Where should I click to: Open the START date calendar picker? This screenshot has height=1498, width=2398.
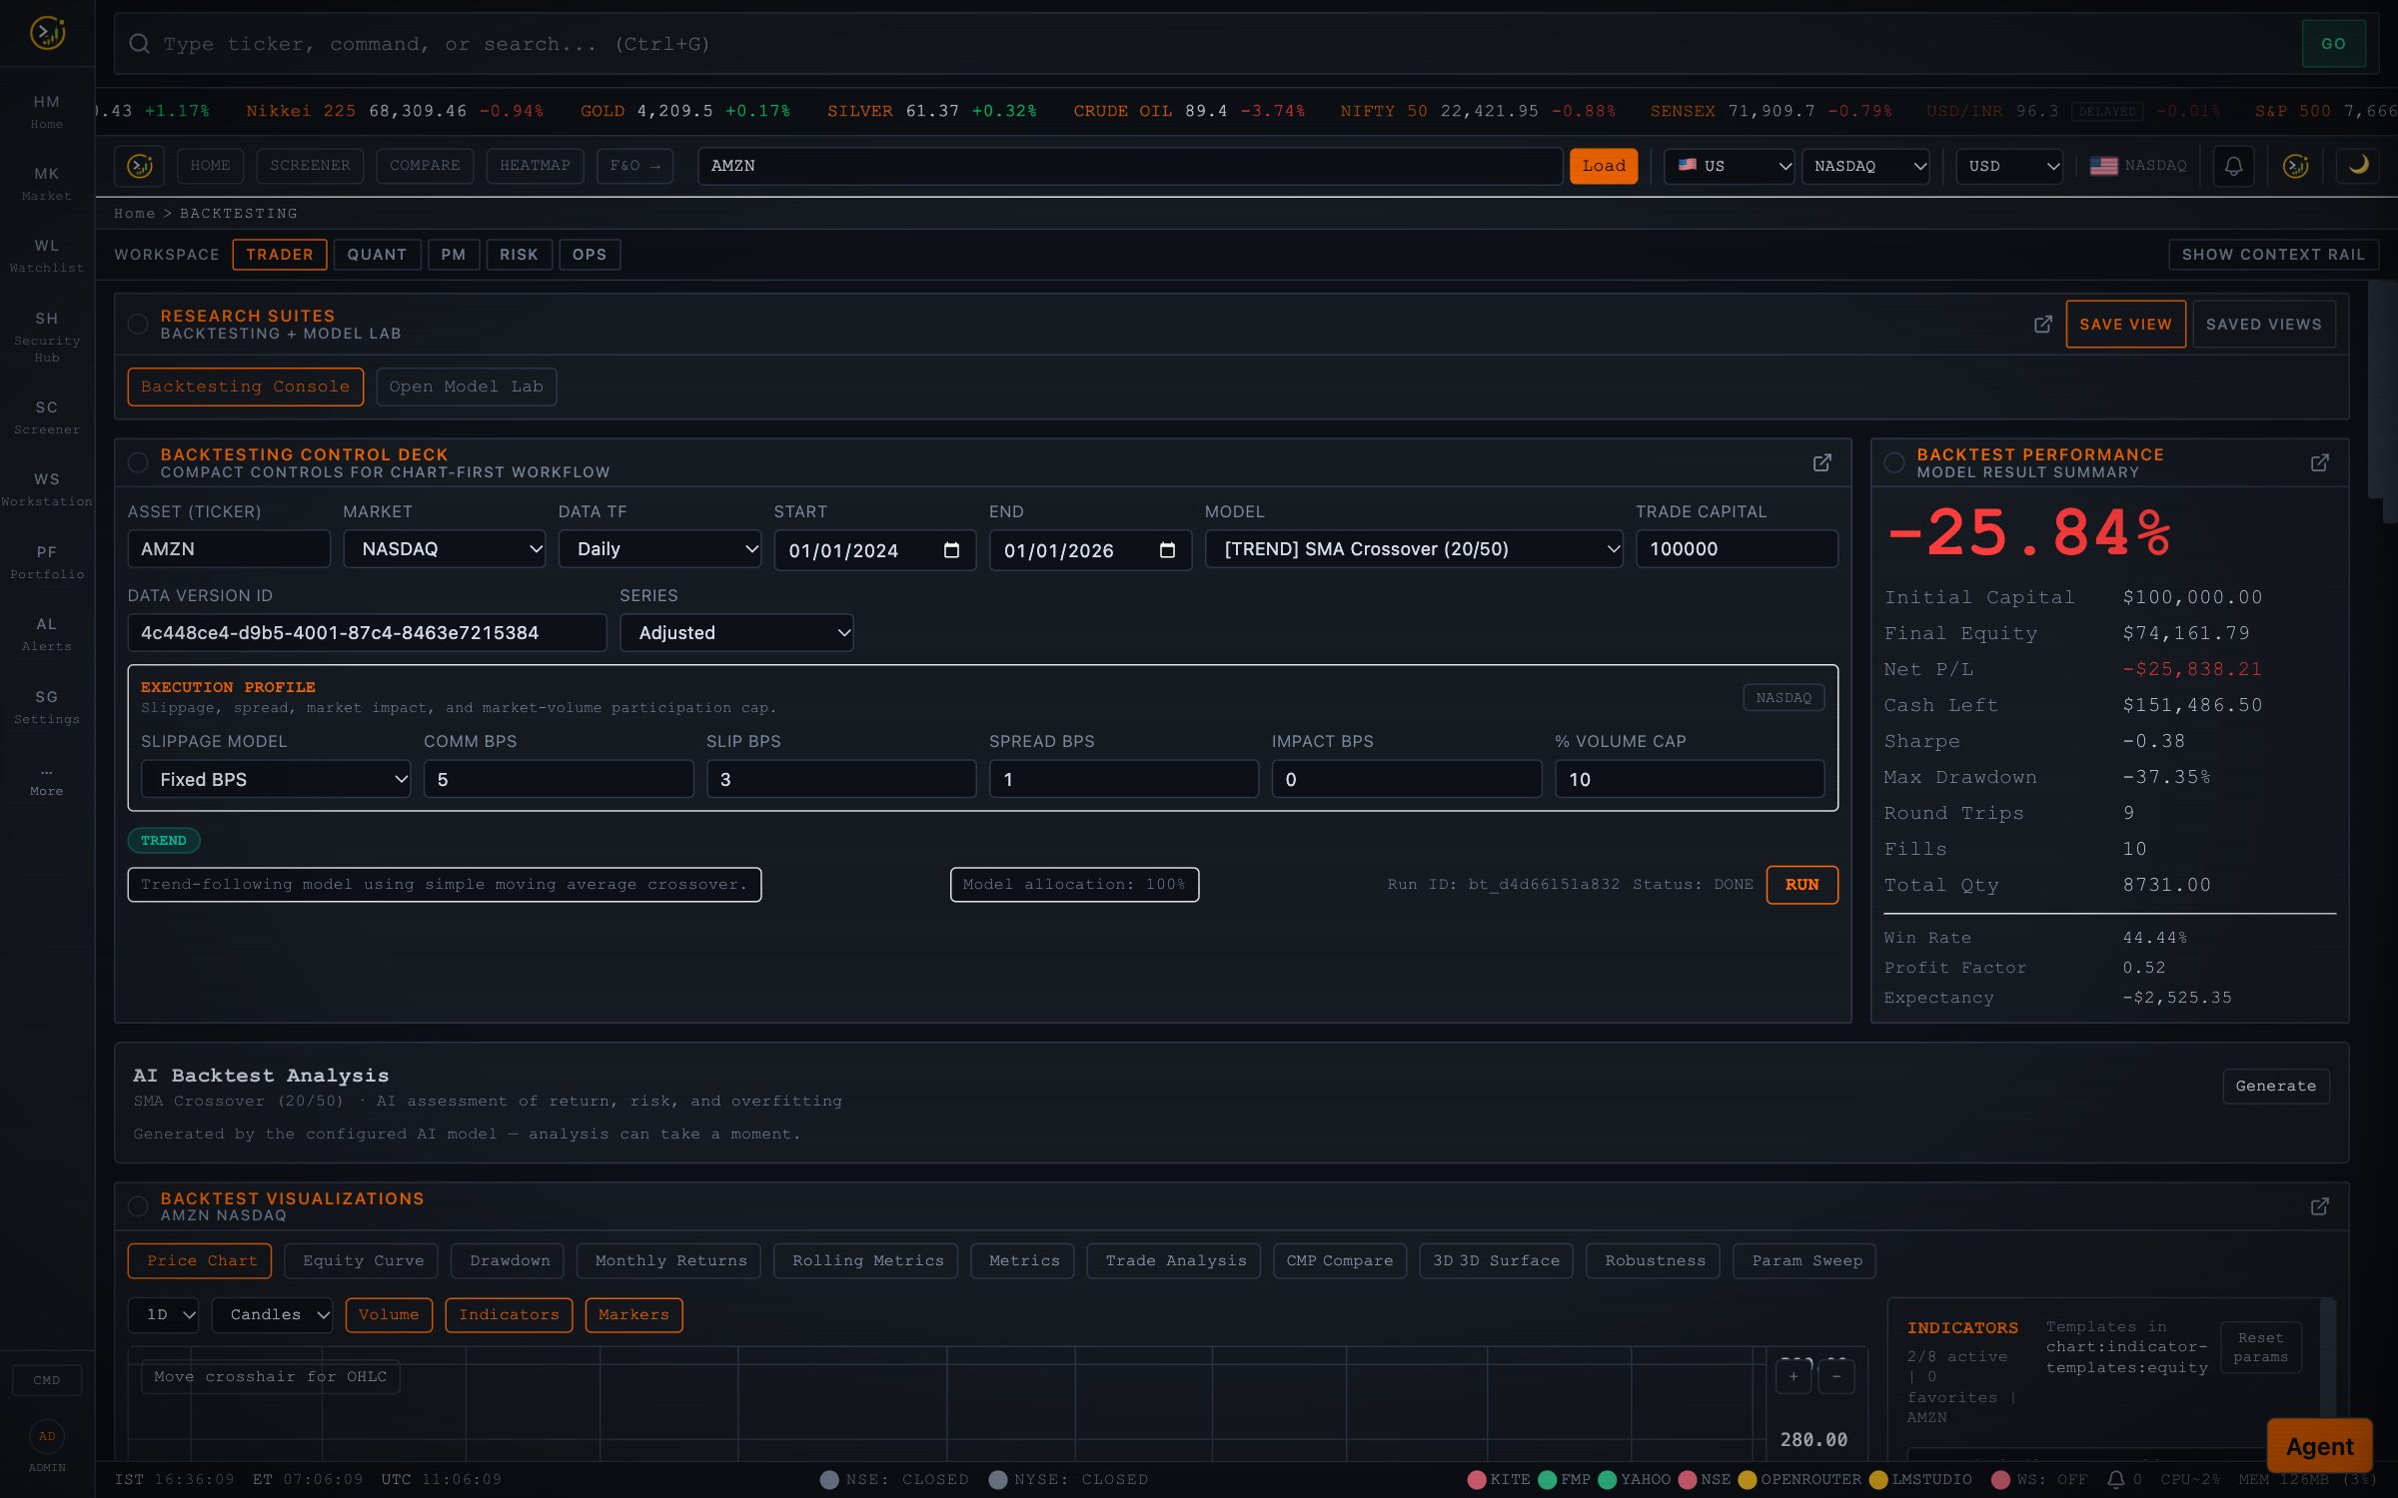coord(951,550)
